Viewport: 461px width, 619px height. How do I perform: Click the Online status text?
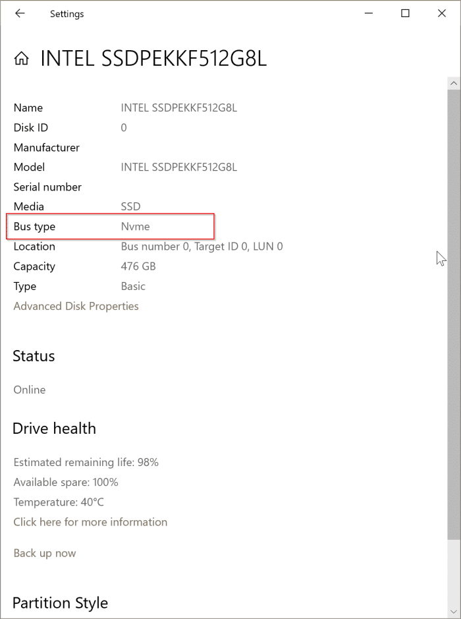tap(30, 390)
